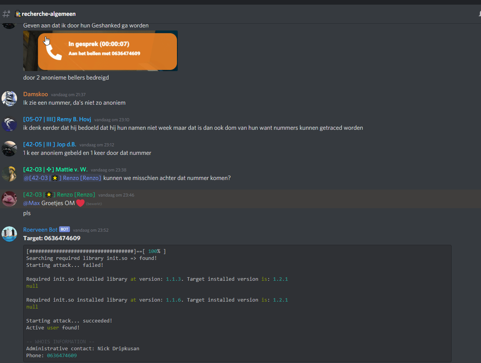Click the Roerveen Bot avatar
The image size is (481, 363).
coord(9,234)
